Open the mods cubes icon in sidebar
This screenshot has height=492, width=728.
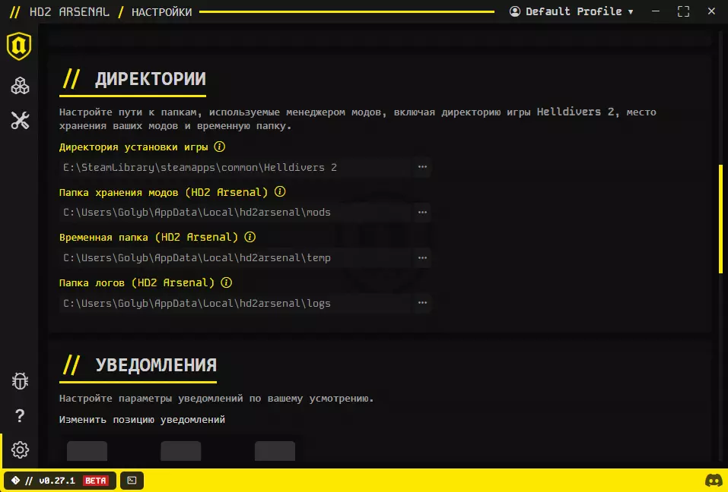coord(20,86)
